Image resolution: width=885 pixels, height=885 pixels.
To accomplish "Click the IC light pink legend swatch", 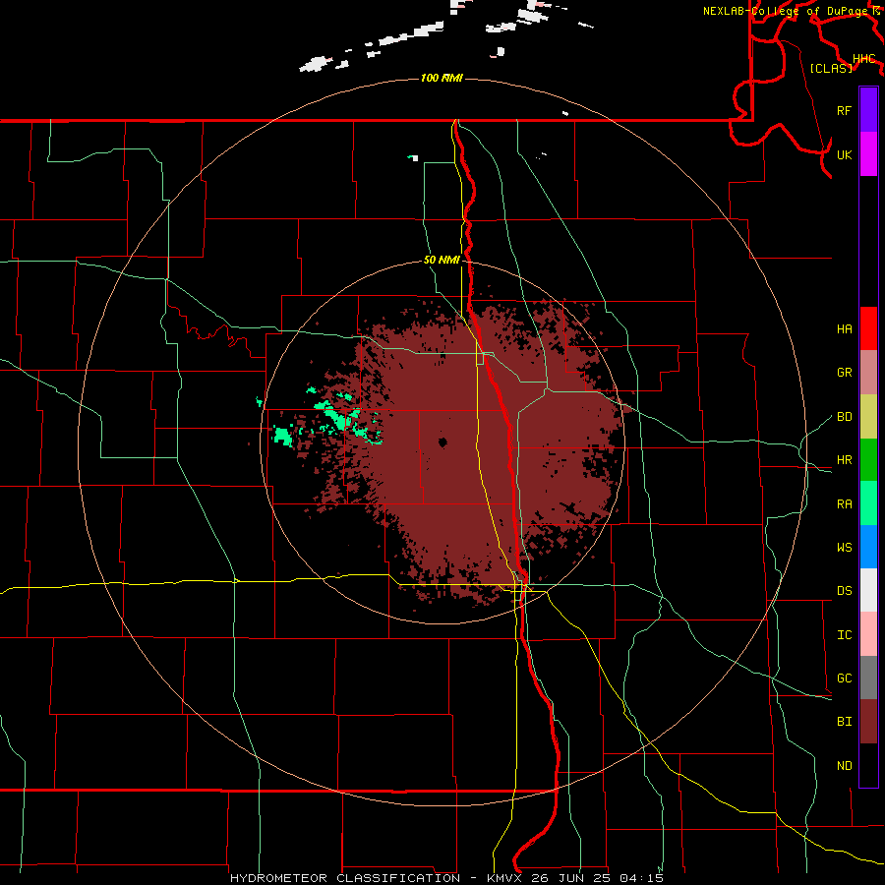I will pyautogui.click(x=868, y=634).
